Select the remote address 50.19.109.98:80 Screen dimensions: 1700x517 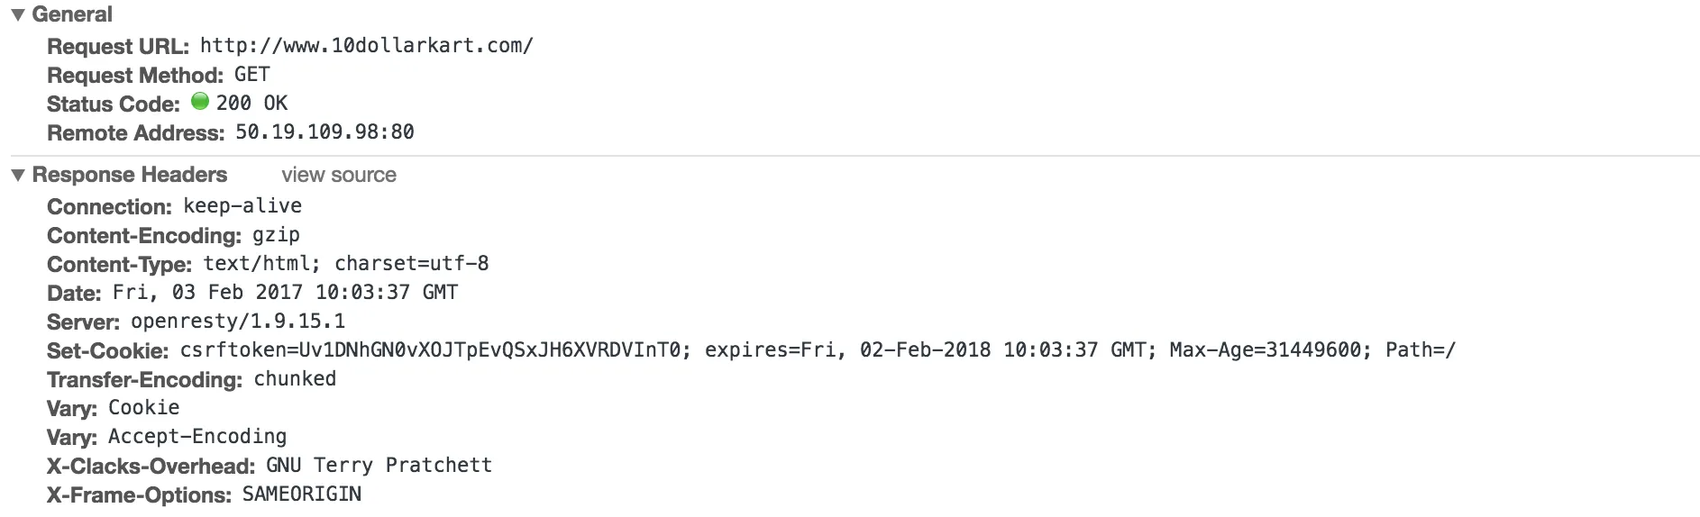(324, 132)
